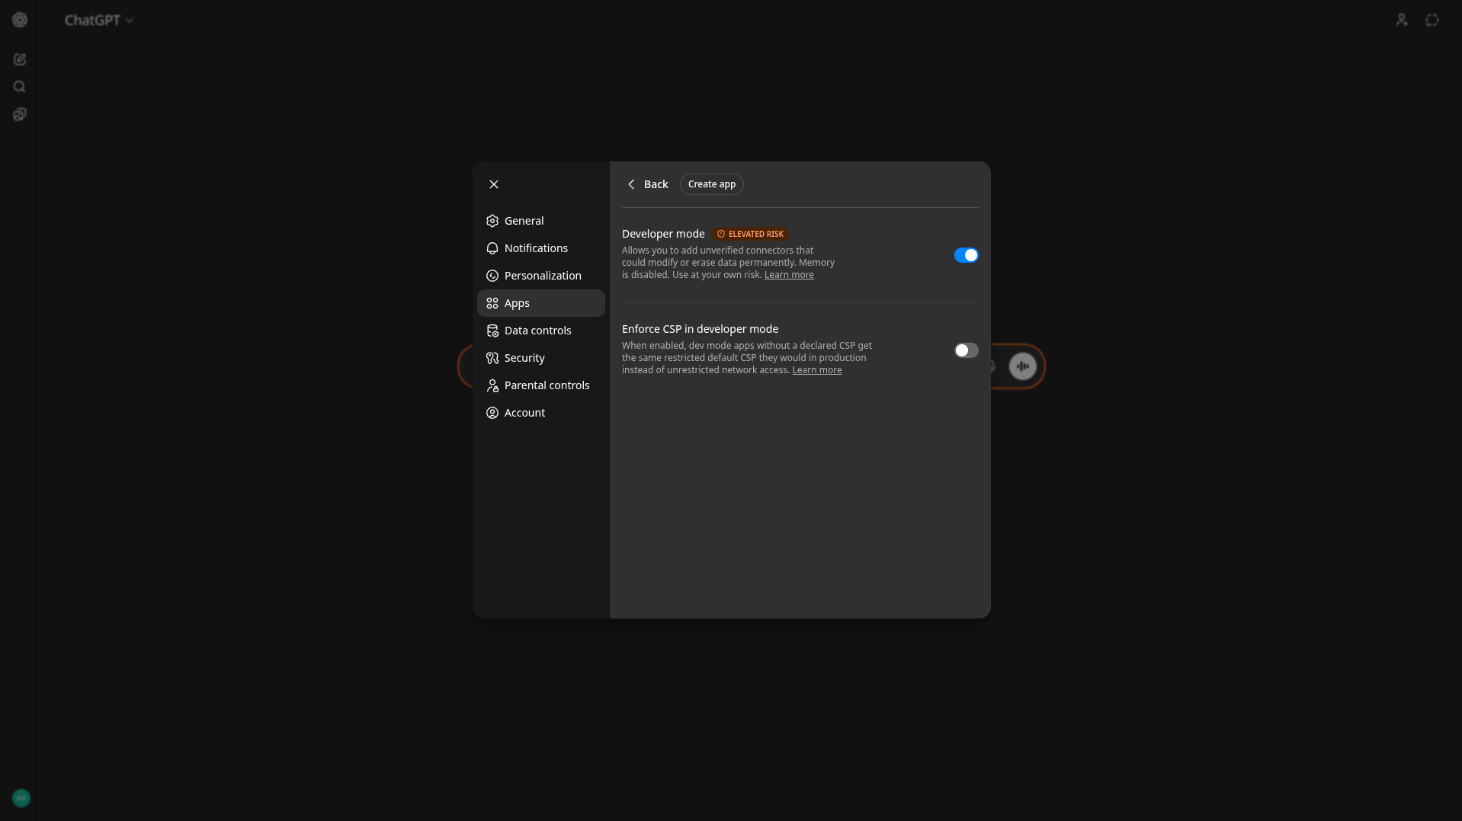Start a new chat from the sidebar
Image resolution: width=1462 pixels, height=821 pixels.
[x=20, y=59]
